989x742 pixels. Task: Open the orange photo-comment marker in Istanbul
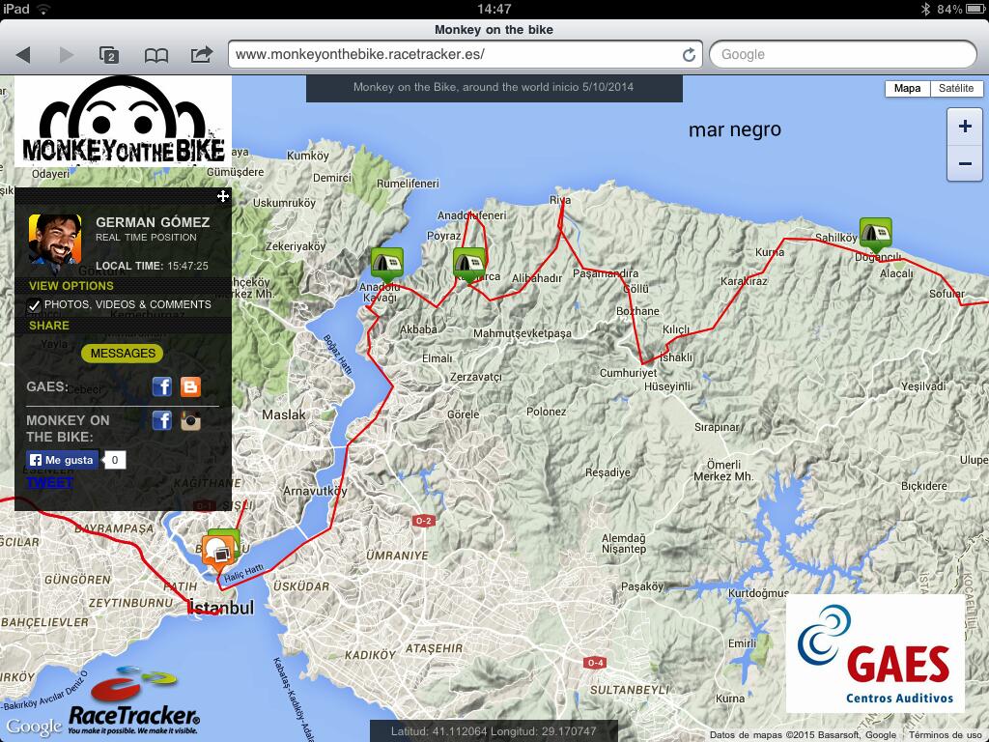[217, 554]
